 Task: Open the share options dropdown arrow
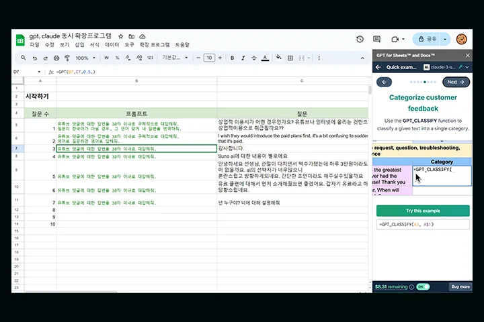[445, 39]
